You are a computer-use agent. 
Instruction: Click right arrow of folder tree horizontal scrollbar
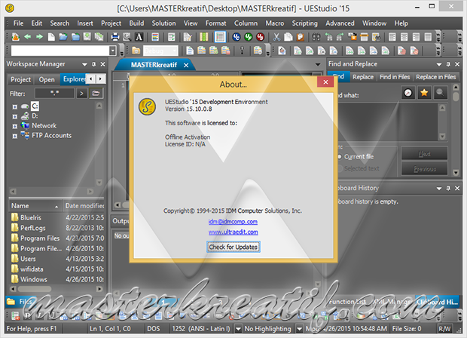coord(90,191)
